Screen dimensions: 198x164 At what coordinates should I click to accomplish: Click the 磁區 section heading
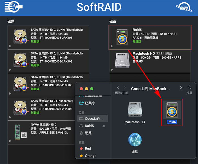(113, 21)
